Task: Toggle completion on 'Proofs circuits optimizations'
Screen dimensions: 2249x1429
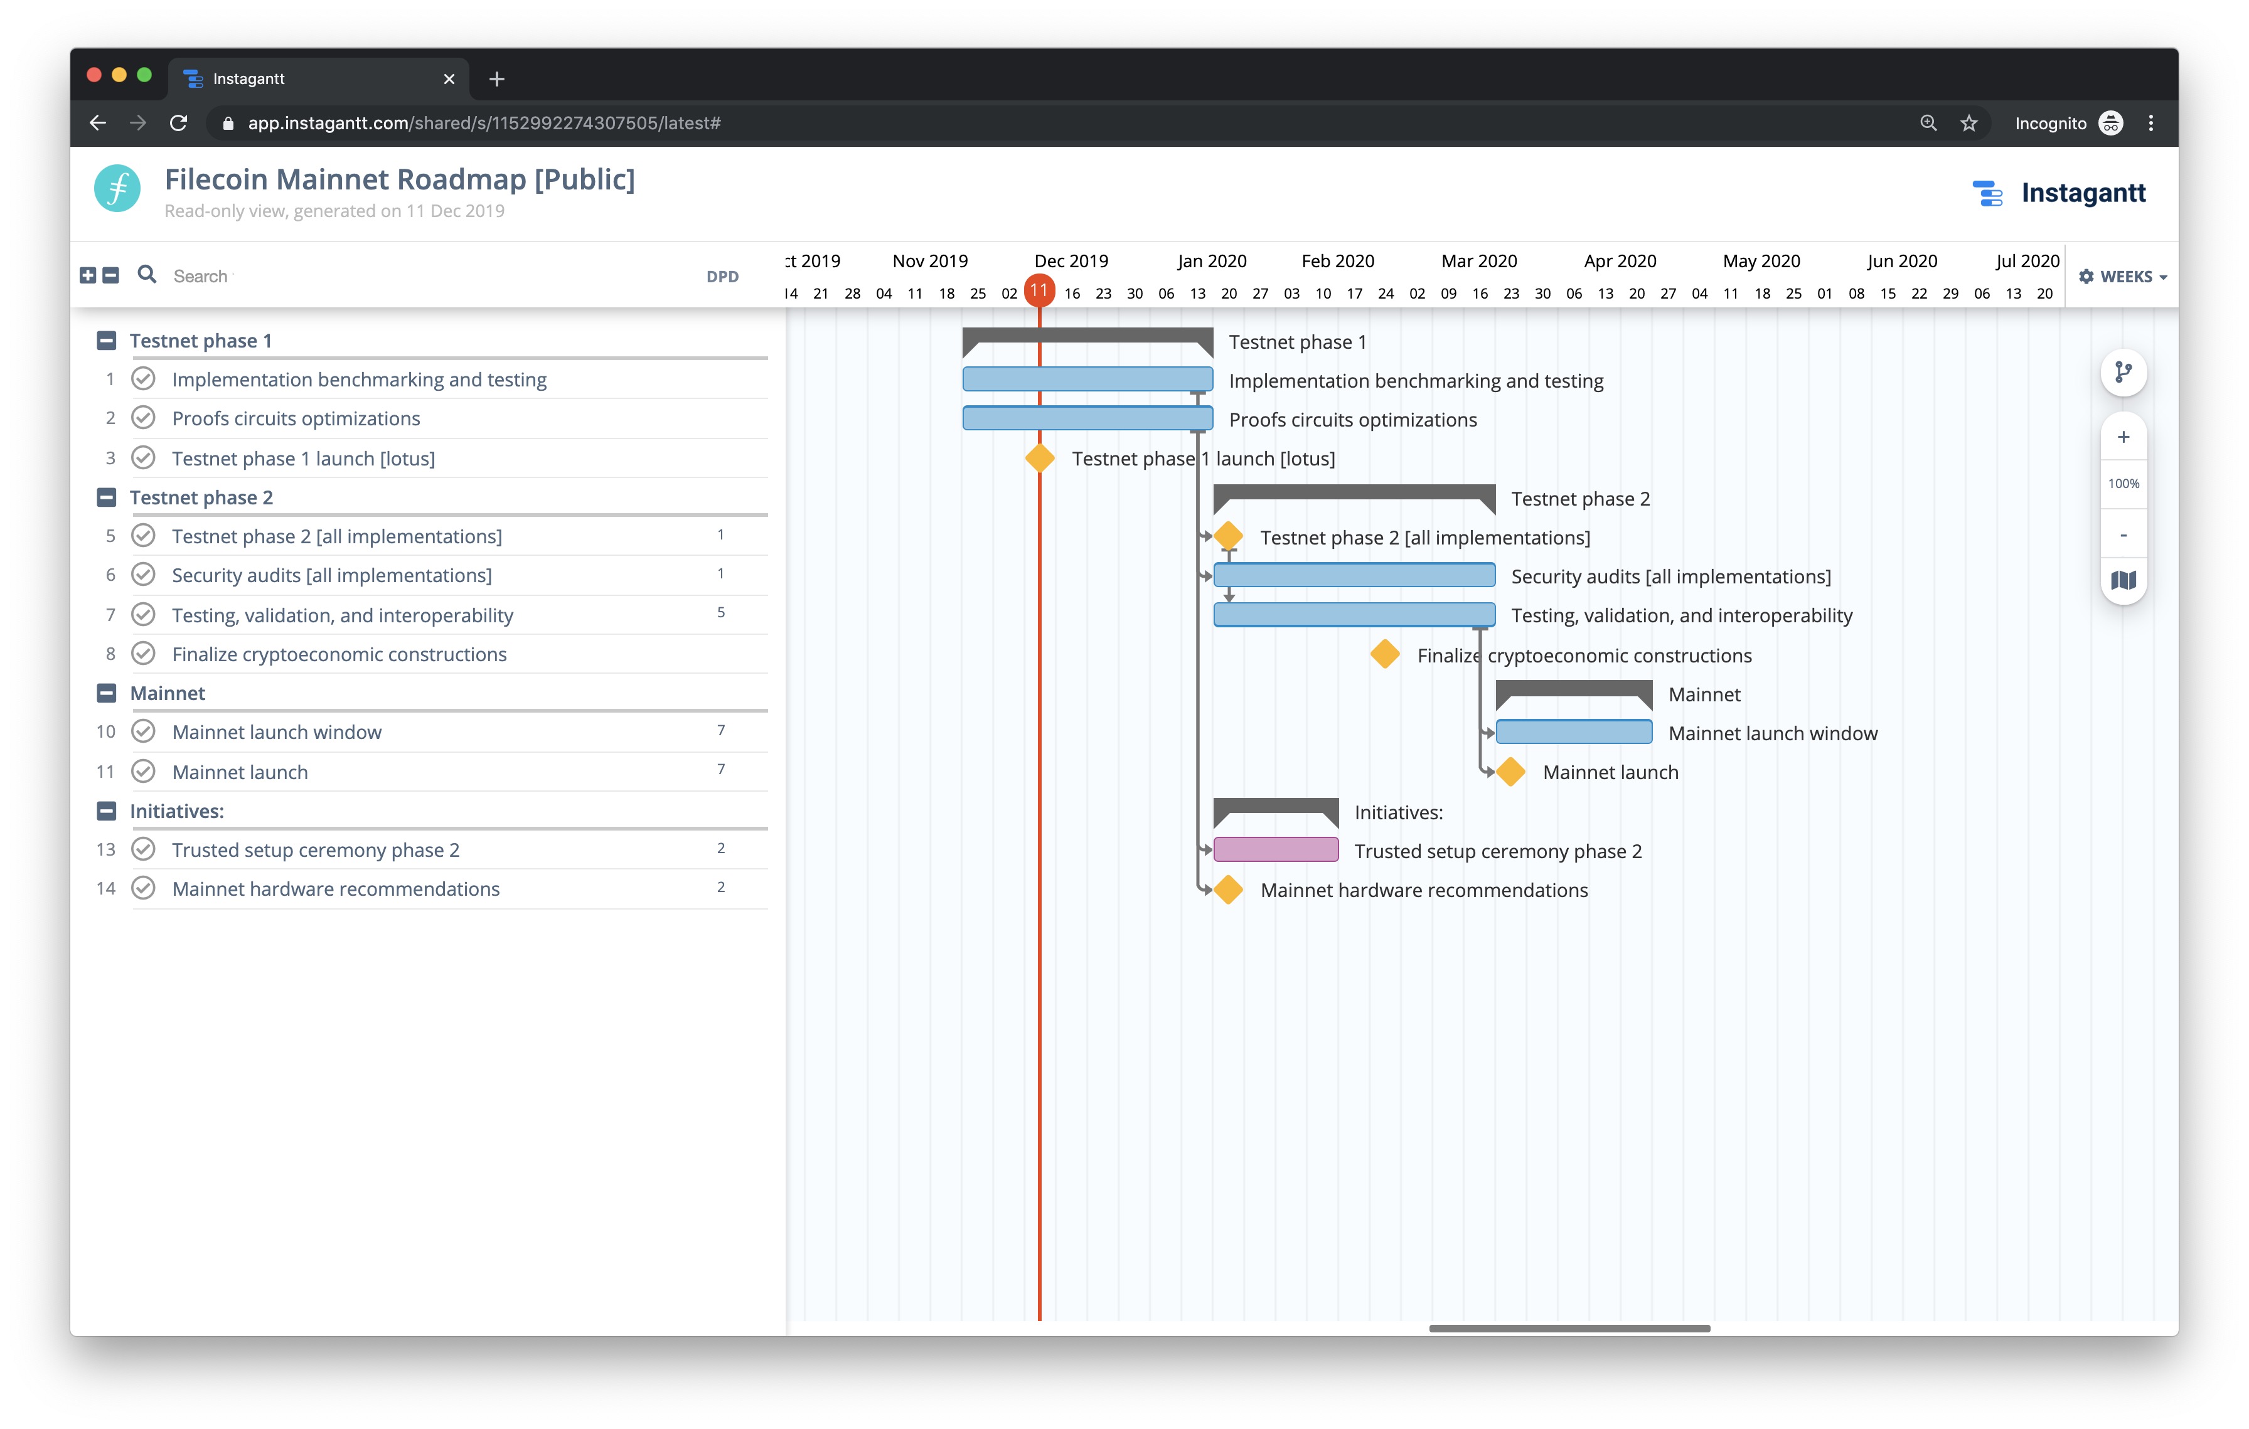Action: (144, 417)
